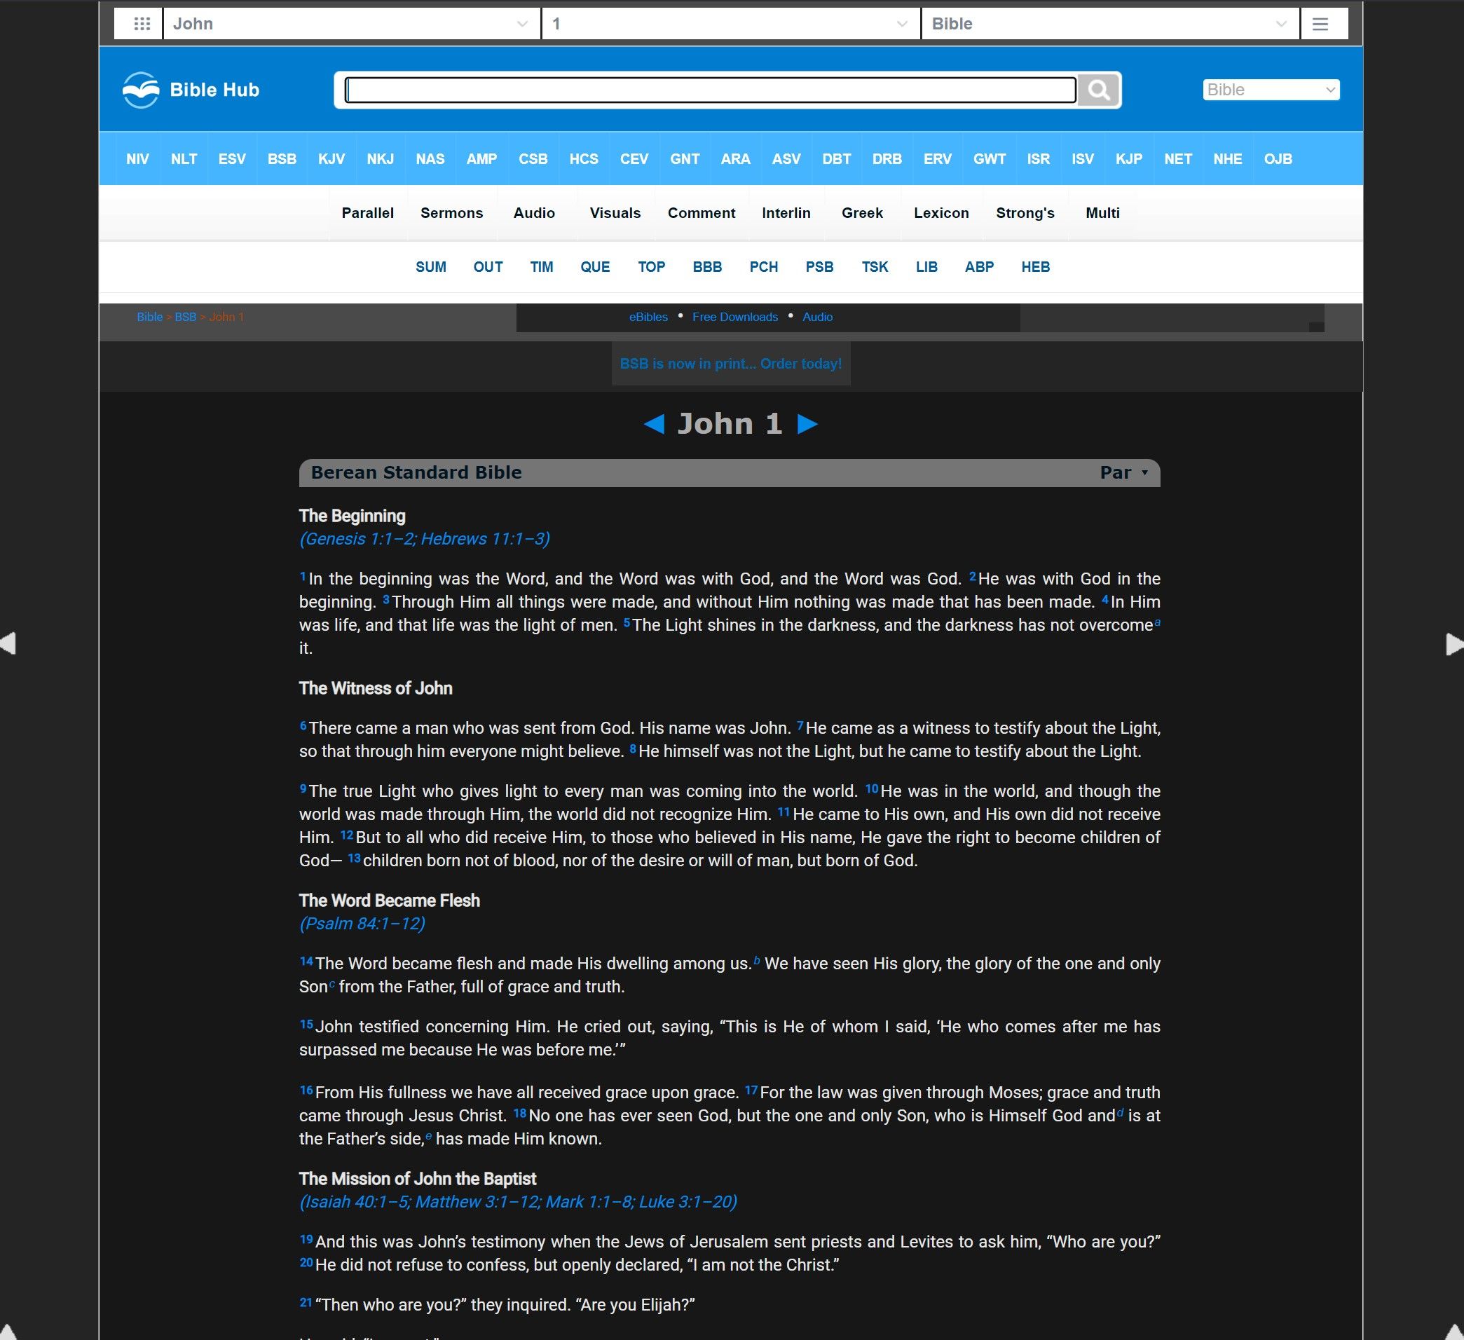Switch to the Lexicon tab
This screenshot has height=1340, width=1464.
[x=940, y=212]
